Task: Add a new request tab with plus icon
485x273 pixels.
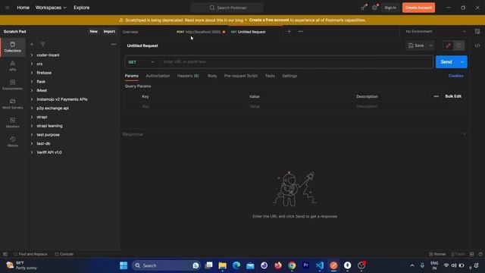Action: click(x=289, y=32)
